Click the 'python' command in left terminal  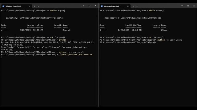(62, 40)
